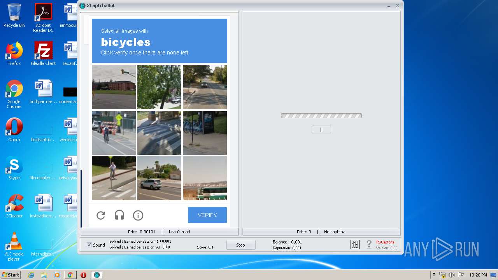Select the green bus tile
Viewport: 498px width, 280px height.
[205, 178]
